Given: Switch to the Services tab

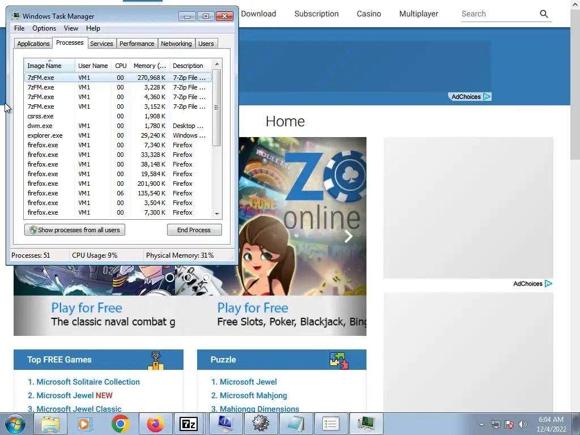Looking at the screenshot, I should [x=101, y=44].
